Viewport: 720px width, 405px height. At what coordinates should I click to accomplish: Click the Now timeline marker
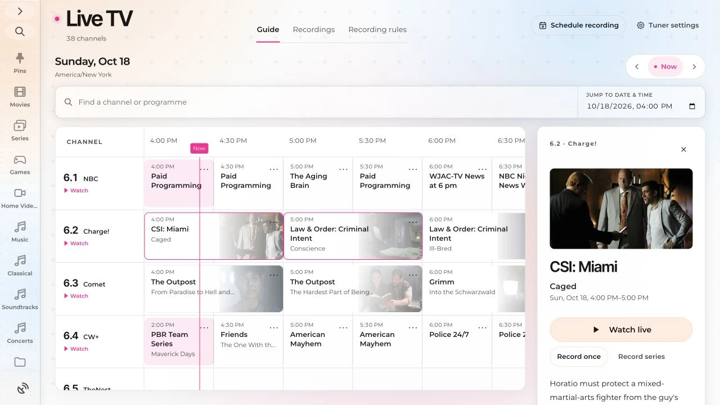coord(199,148)
